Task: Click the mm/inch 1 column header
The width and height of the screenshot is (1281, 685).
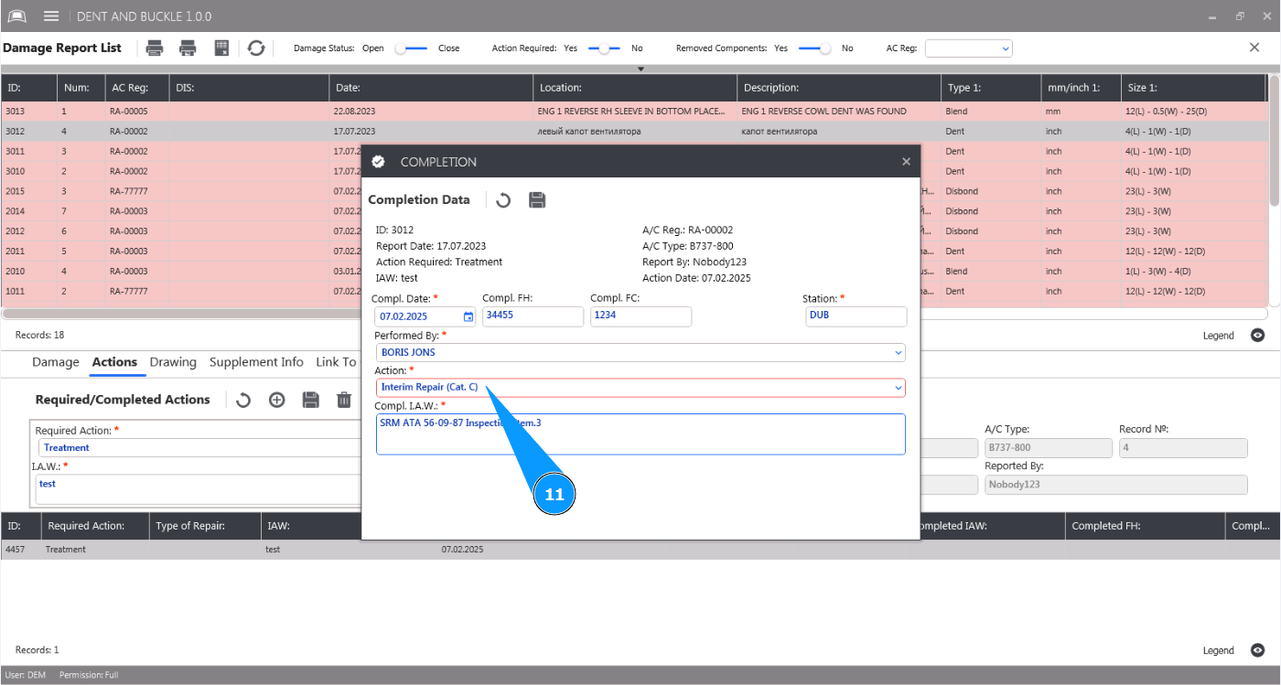Action: (1081, 88)
